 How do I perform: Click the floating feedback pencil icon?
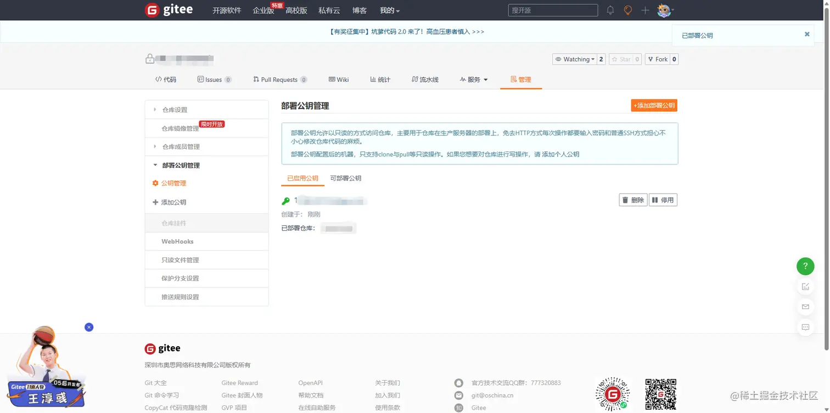[x=805, y=286]
